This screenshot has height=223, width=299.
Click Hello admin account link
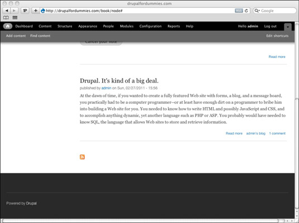(x=248, y=26)
